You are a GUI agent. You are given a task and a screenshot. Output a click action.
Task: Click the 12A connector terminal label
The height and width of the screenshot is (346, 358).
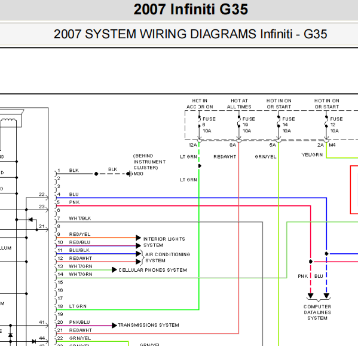click(x=192, y=145)
